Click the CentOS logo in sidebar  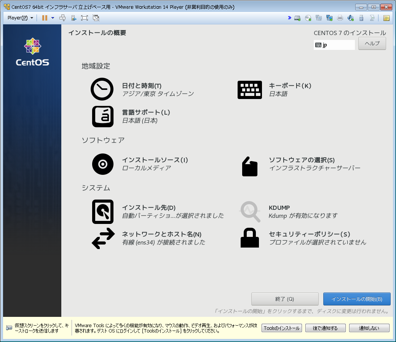point(32,52)
